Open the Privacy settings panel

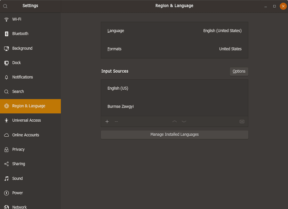31,150
